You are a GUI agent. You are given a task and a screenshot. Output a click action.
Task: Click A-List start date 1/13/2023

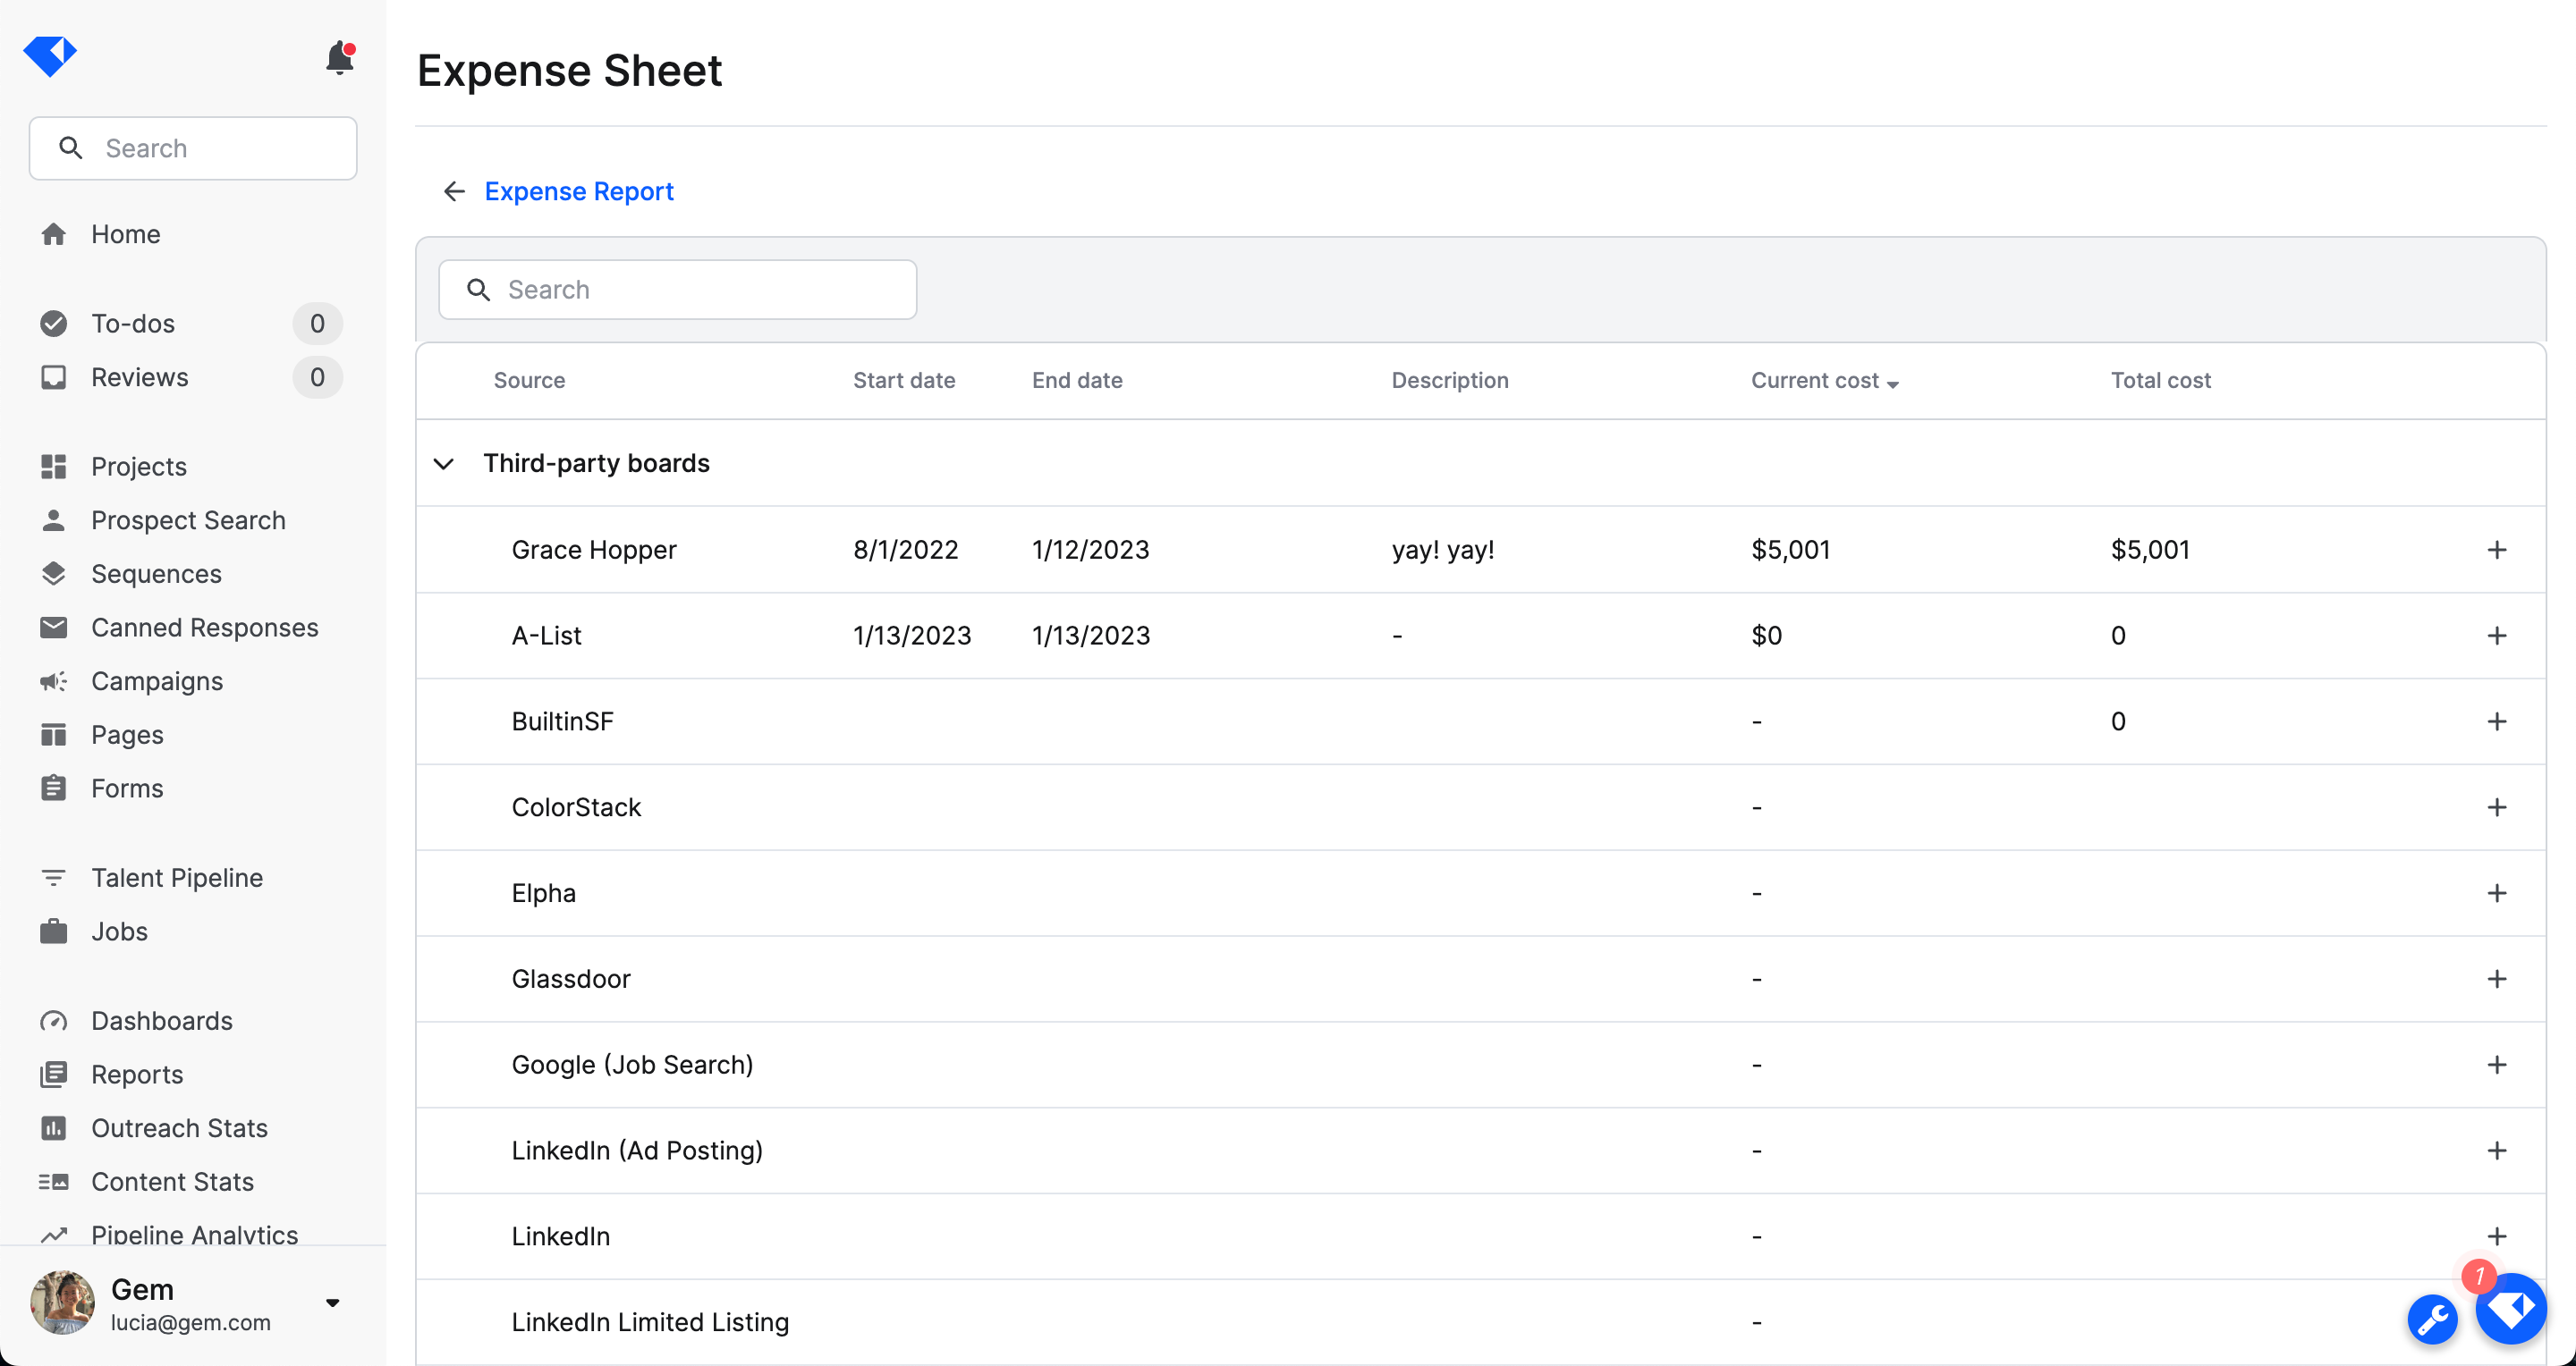pos(912,636)
